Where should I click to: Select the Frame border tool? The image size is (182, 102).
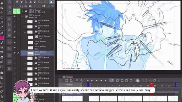pos(2,87)
